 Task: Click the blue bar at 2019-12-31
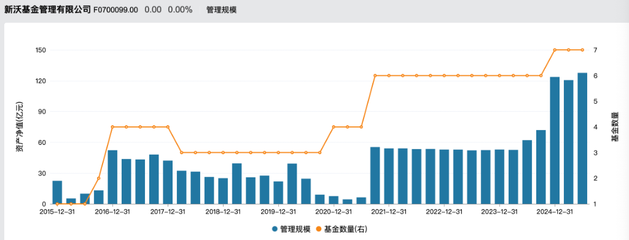pos(278,193)
